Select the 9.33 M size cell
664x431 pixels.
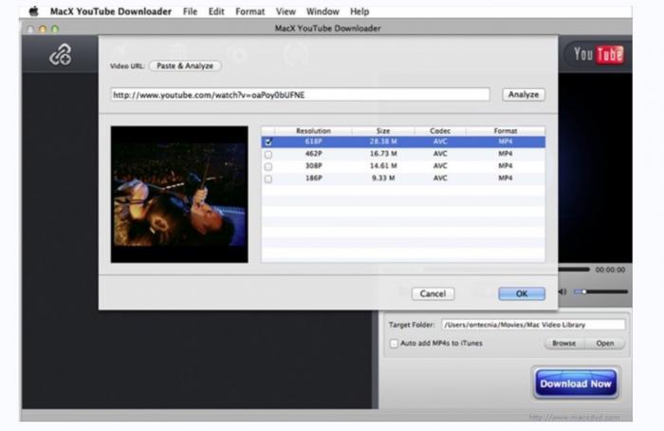(x=383, y=178)
